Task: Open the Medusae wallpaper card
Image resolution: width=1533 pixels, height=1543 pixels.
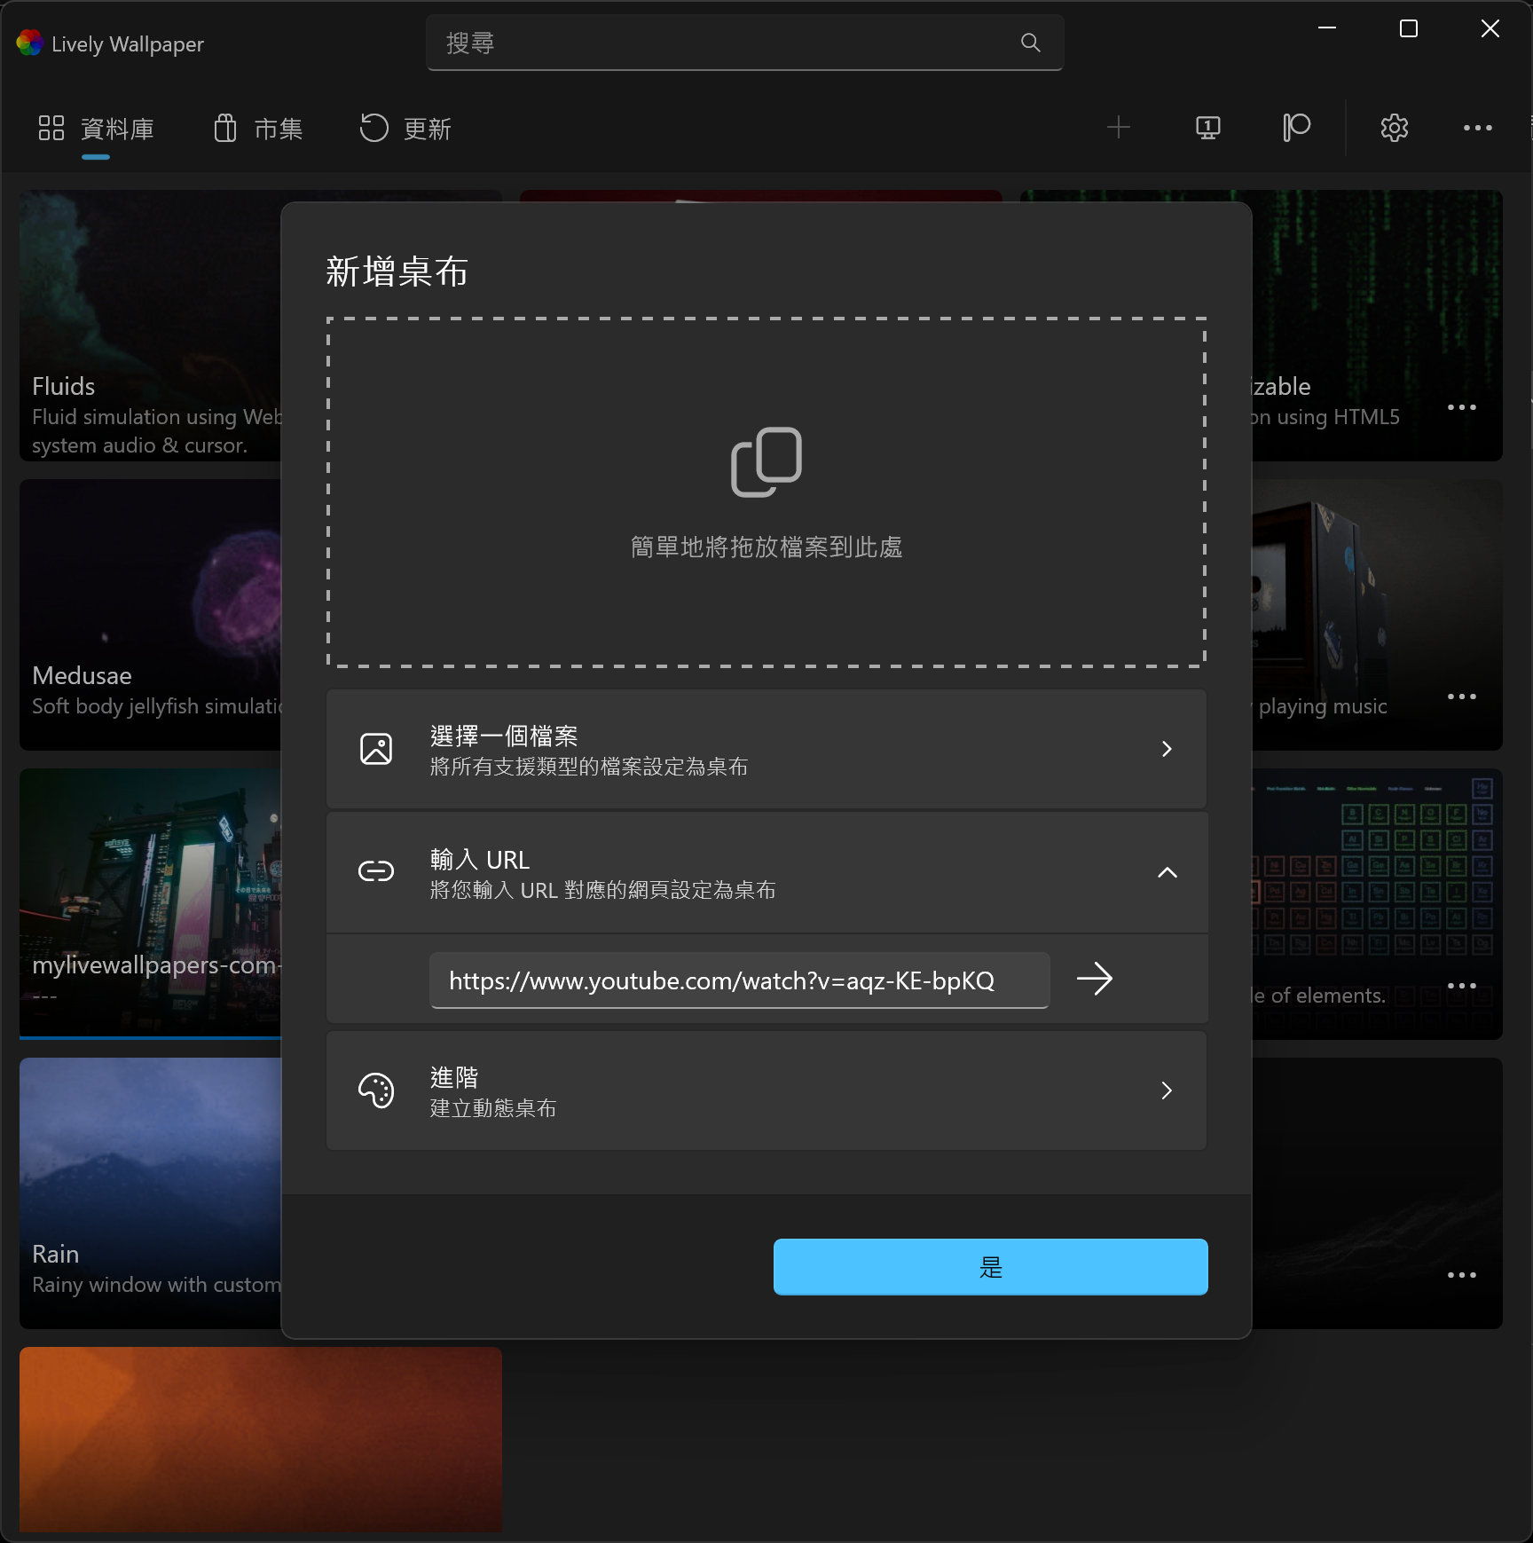Action: [x=151, y=615]
